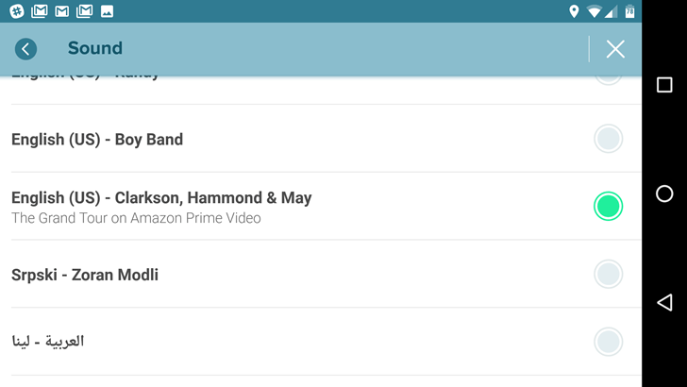Tap the Wi-Fi status bar icon
This screenshot has height=387, width=687.
pos(594,11)
